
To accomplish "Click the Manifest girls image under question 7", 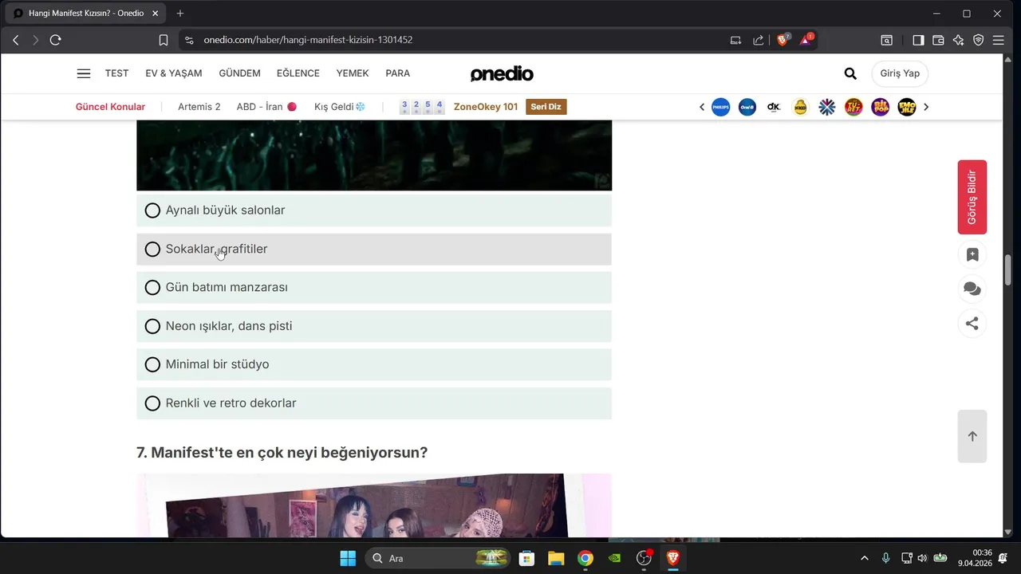I will point(374,505).
